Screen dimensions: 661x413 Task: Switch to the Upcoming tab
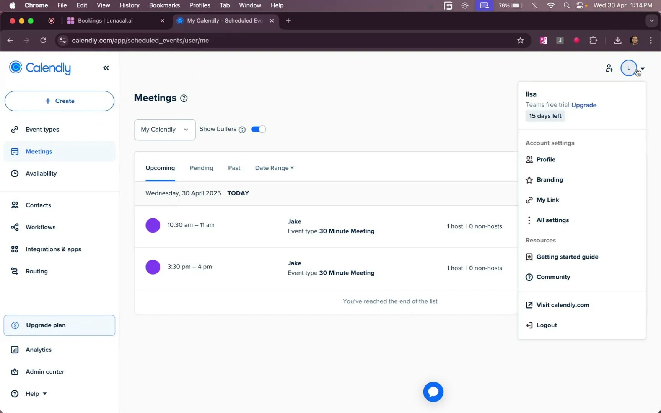(160, 168)
